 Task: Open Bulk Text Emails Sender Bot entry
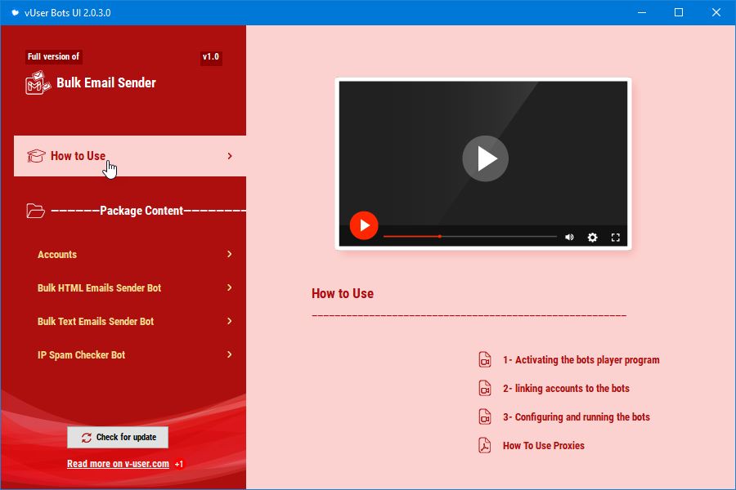pos(96,322)
